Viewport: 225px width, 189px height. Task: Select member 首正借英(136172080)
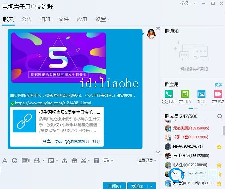(x=191, y=156)
